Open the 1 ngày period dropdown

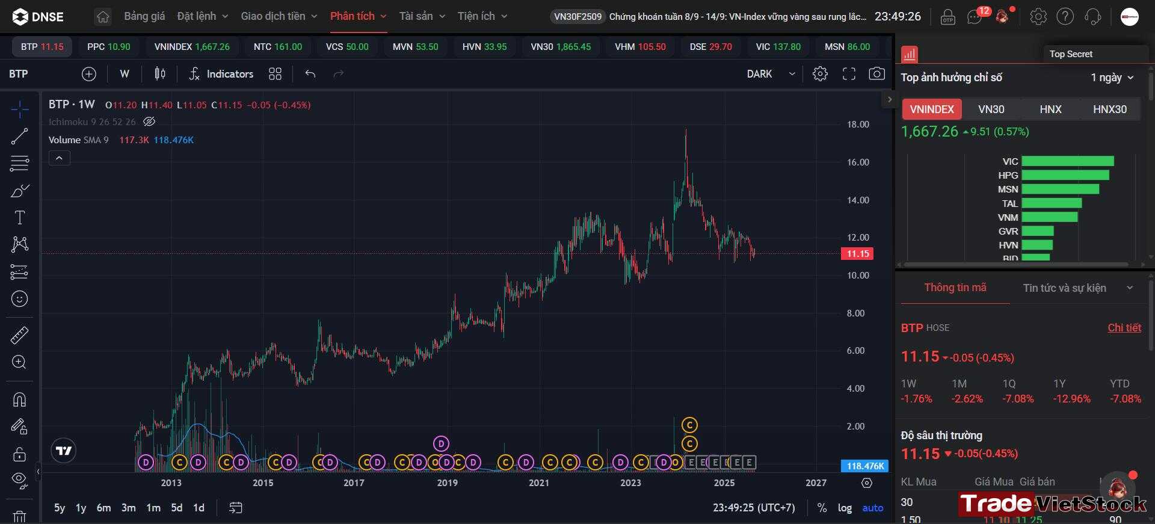pyautogui.click(x=1112, y=78)
